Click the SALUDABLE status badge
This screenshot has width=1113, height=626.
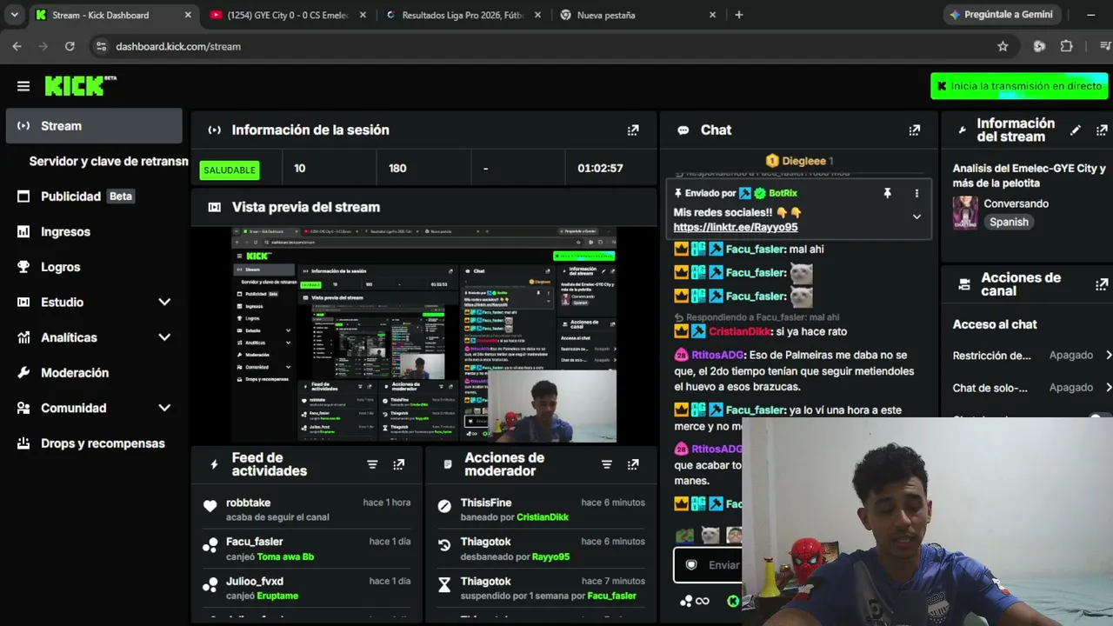coord(230,170)
